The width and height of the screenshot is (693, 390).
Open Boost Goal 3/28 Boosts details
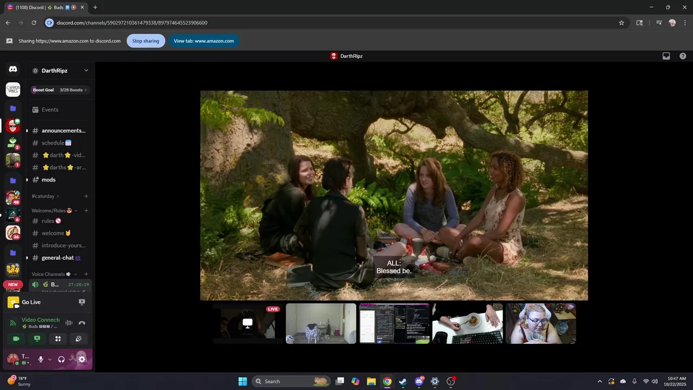coord(60,90)
